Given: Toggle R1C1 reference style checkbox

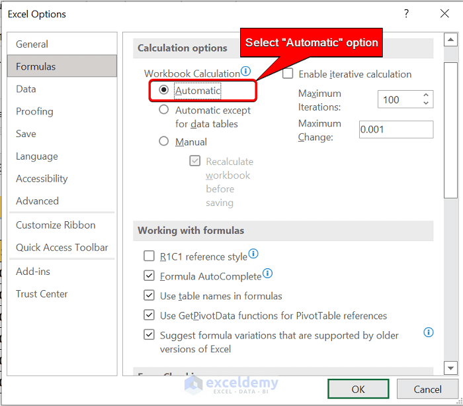Looking at the screenshot, I should pos(149,256).
